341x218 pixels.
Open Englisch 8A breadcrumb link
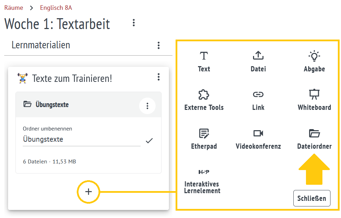coord(56,8)
